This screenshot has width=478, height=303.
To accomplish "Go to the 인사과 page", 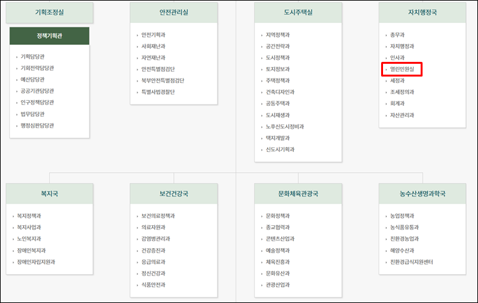I will coord(397,57).
